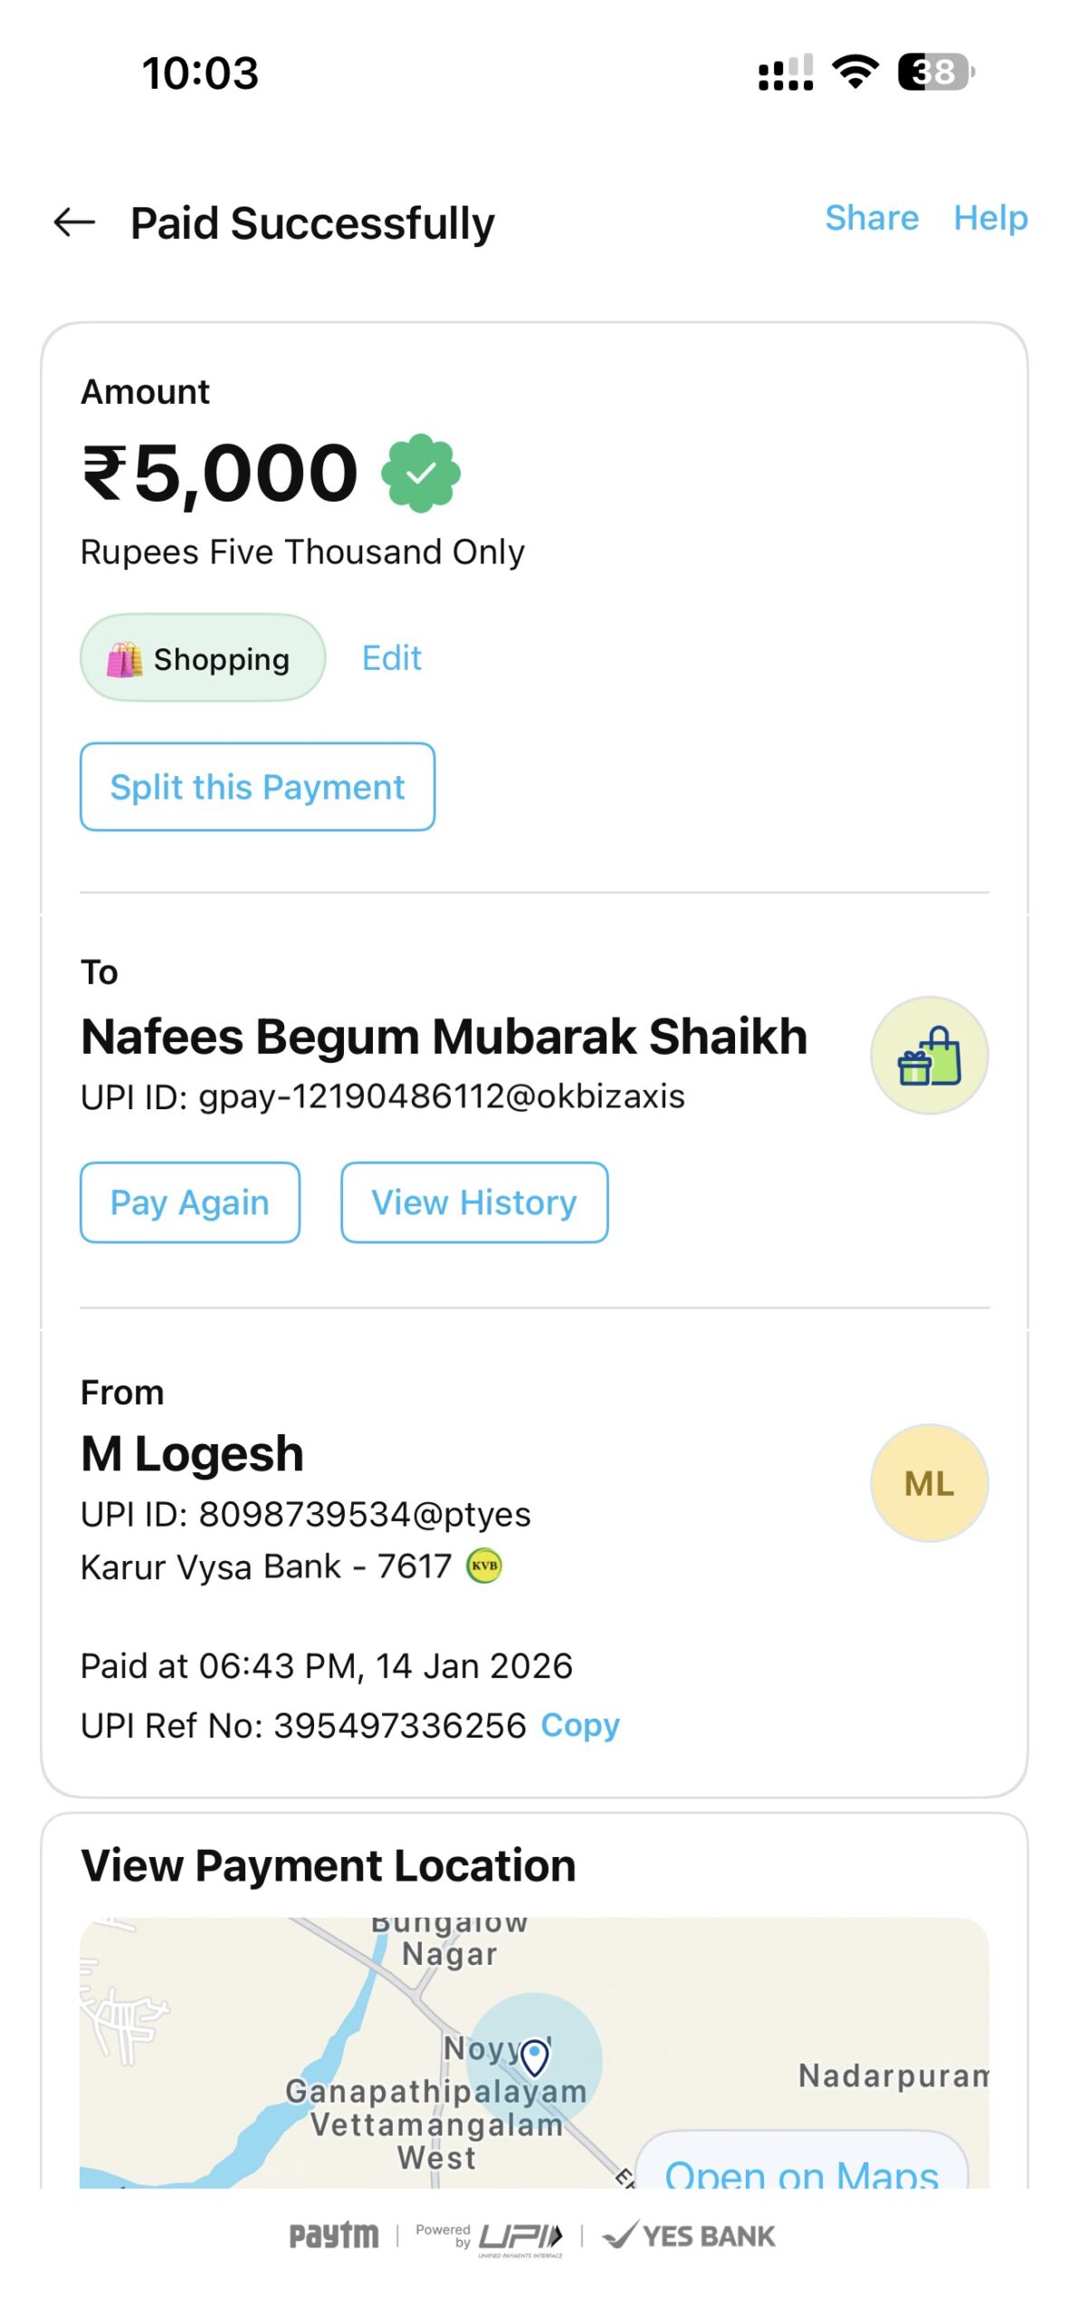Tap the ML profile avatar
Viewport: 1069px width, 2318px height.
click(x=929, y=1482)
